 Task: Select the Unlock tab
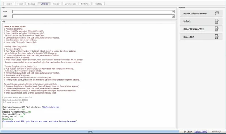[44, 4]
